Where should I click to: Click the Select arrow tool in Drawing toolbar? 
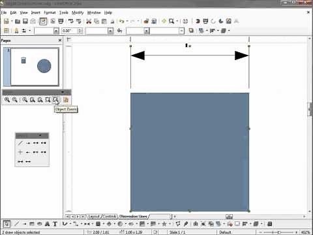pos(7,224)
